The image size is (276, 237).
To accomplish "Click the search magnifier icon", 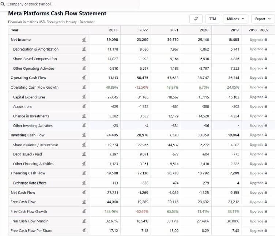I will coord(3,4).
